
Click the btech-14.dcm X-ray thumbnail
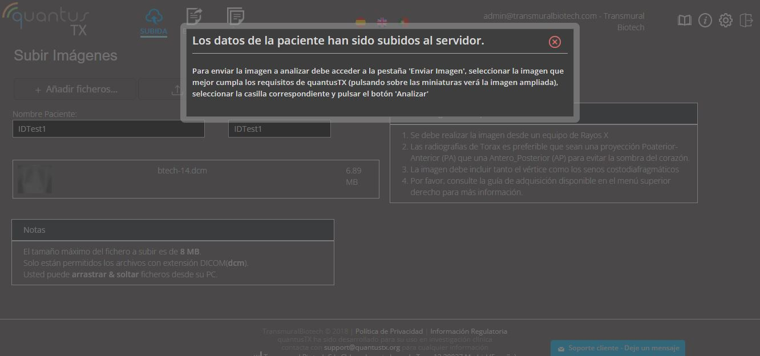(x=34, y=179)
